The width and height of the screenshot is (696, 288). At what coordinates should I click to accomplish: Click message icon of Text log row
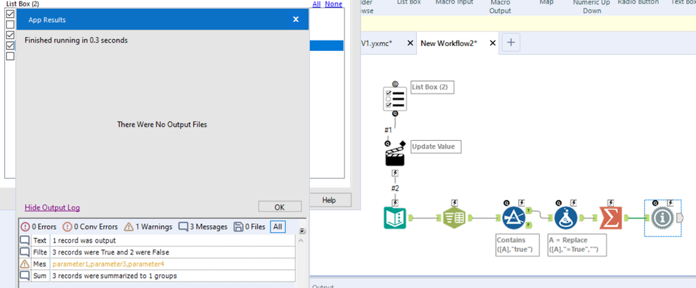pyautogui.click(x=25, y=241)
